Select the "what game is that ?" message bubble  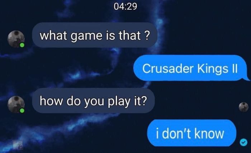(x=95, y=35)
